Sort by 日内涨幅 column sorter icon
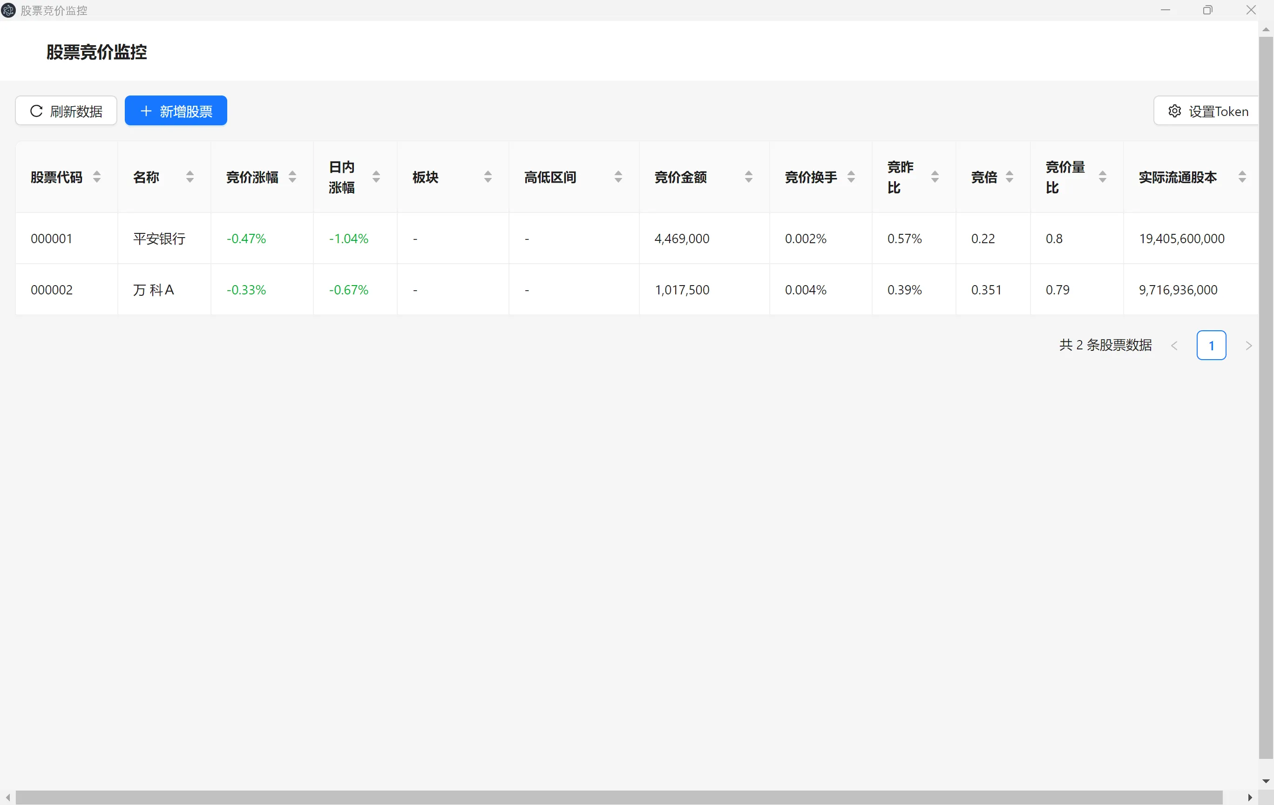The image size is (1274, 805). pos(376,177)
